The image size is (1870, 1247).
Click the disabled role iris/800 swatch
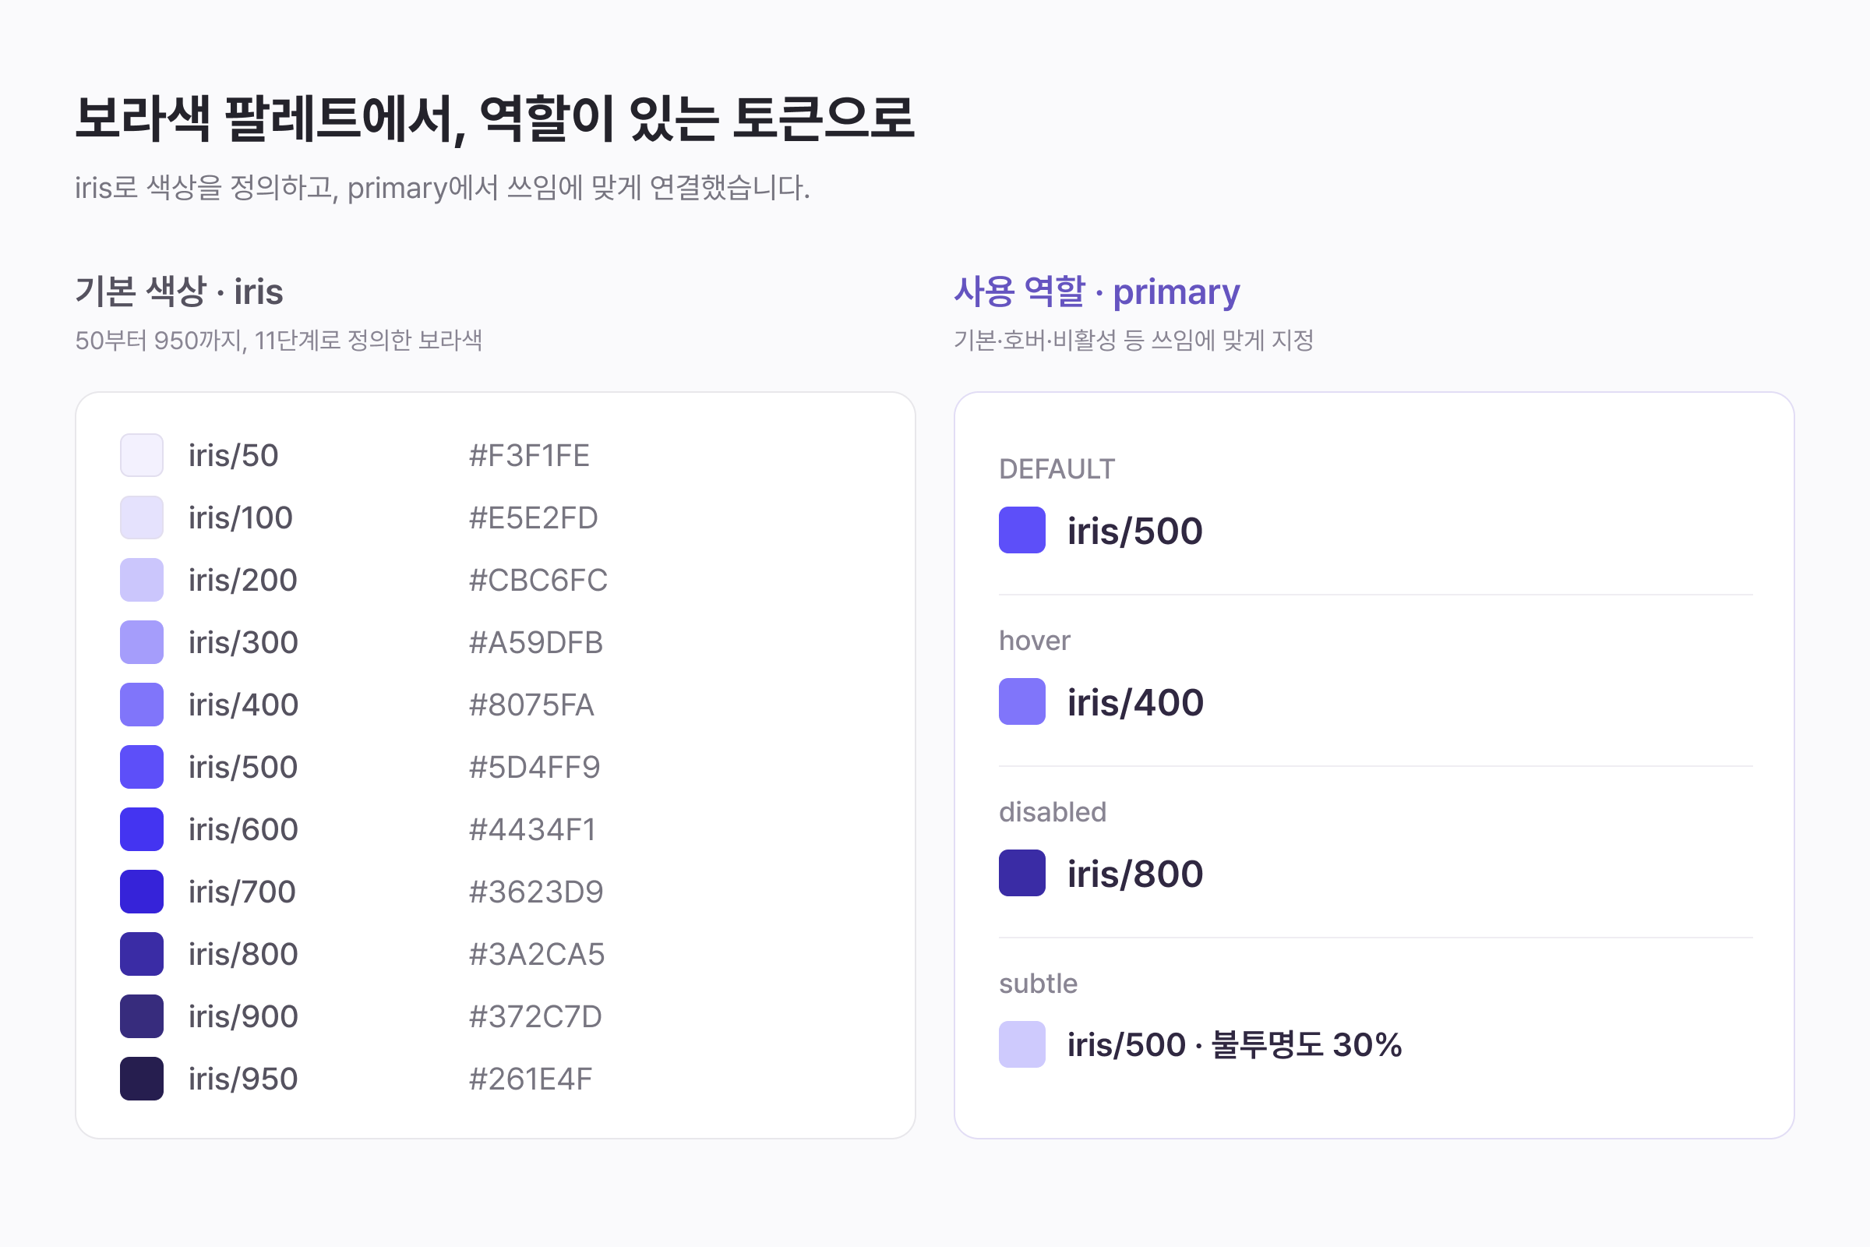coord(1022,873)
